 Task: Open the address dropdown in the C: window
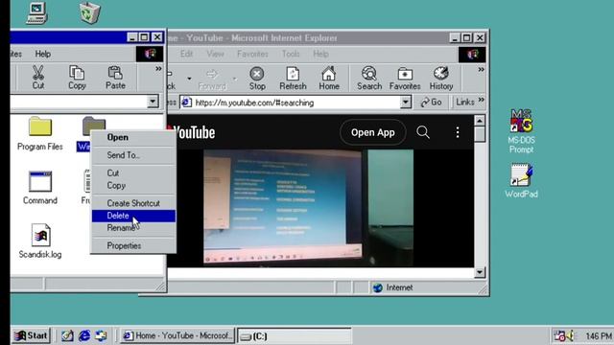tap(153, 102)
